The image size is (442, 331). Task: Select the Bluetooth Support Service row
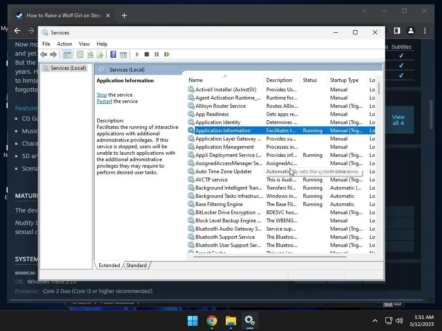[x=281, y=237]
